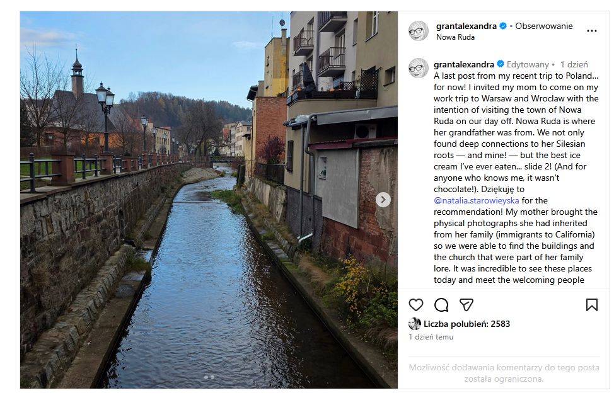Open the Nowa Ruda location page
Viewport: 614px width, 405px height.
pyautogui.click(x=455, y=36)
